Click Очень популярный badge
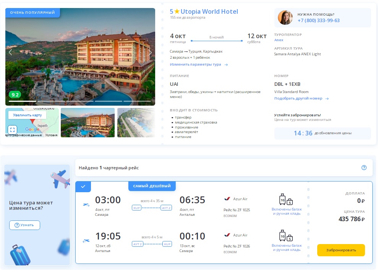 pos(32,13)
